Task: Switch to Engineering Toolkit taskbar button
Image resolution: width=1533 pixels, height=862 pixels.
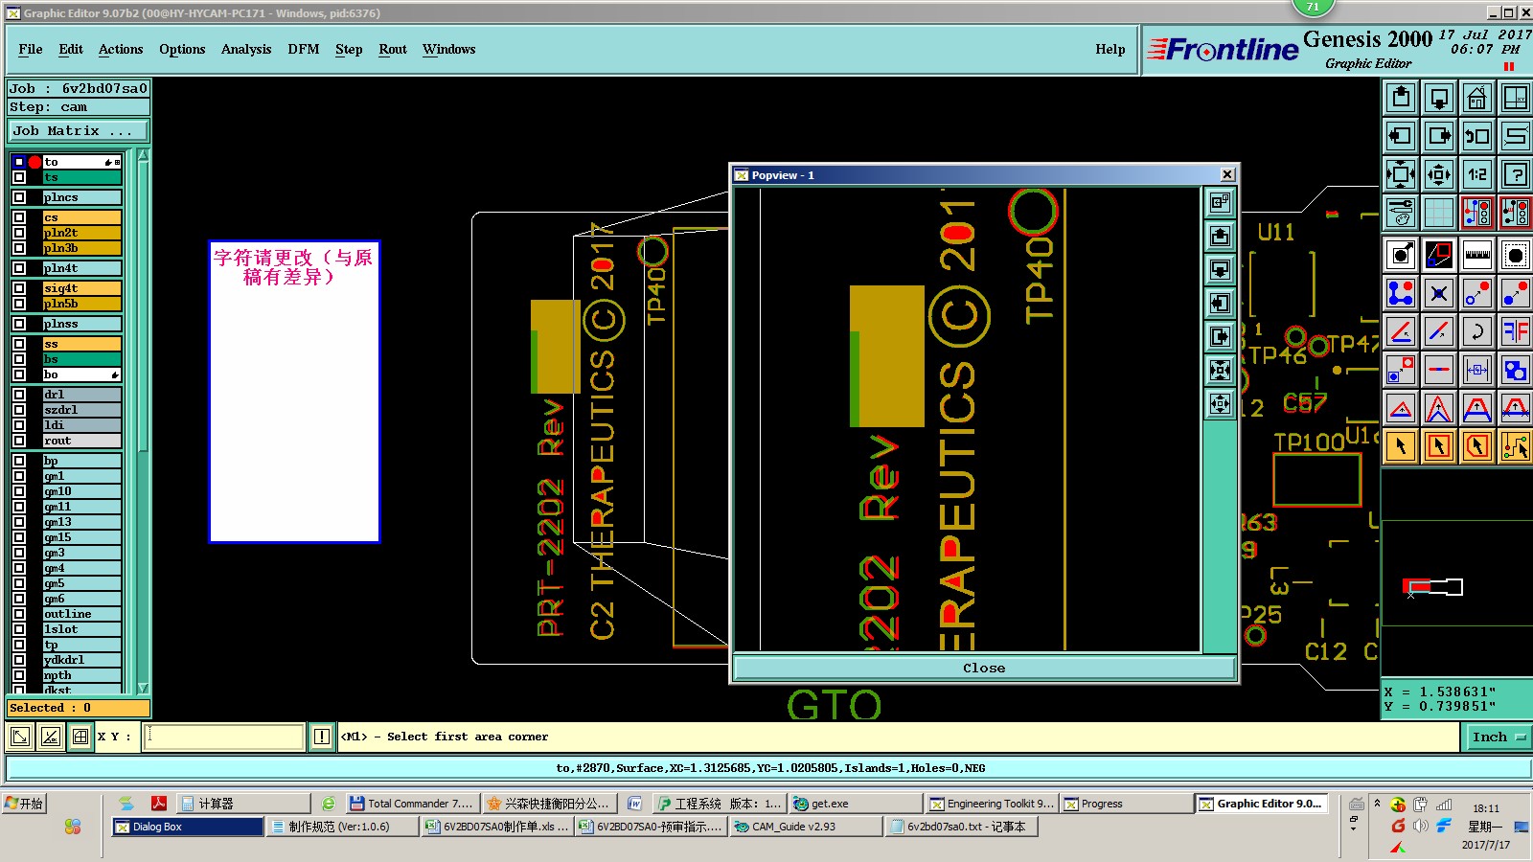Action: pos(992,804)
